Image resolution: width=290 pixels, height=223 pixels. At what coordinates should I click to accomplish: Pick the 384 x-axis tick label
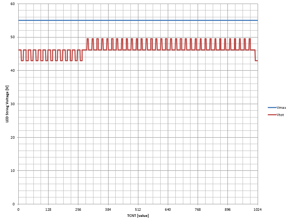pyautogui.click(x=108, y=209)
